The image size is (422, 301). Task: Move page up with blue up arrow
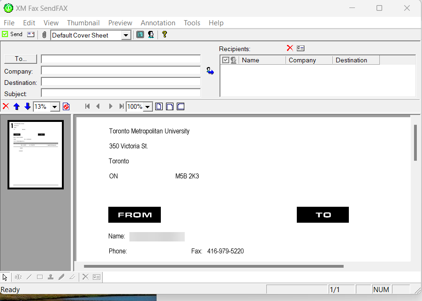click(x=17, y=106)
